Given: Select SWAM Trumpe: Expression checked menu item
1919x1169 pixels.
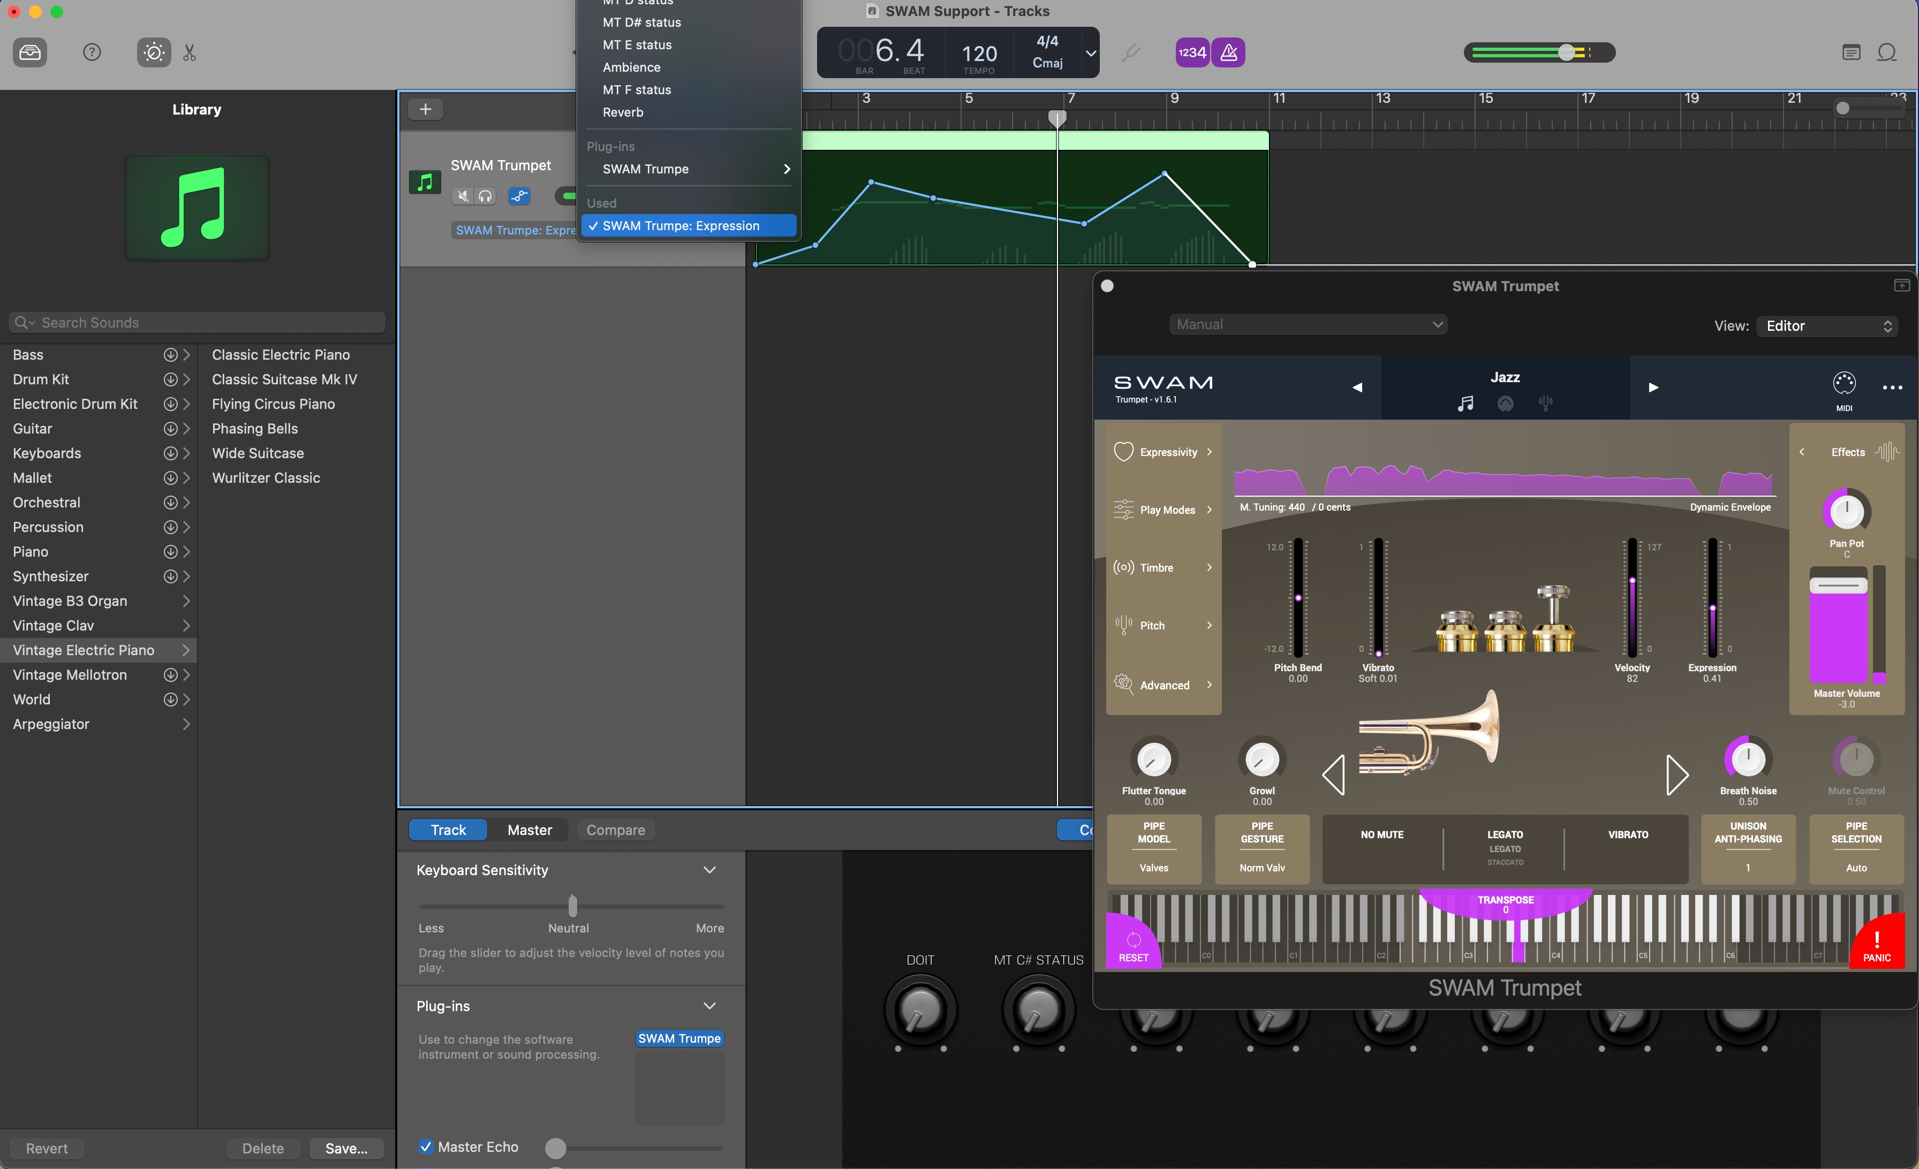Looking at the screenshot, I should [689, 226].
